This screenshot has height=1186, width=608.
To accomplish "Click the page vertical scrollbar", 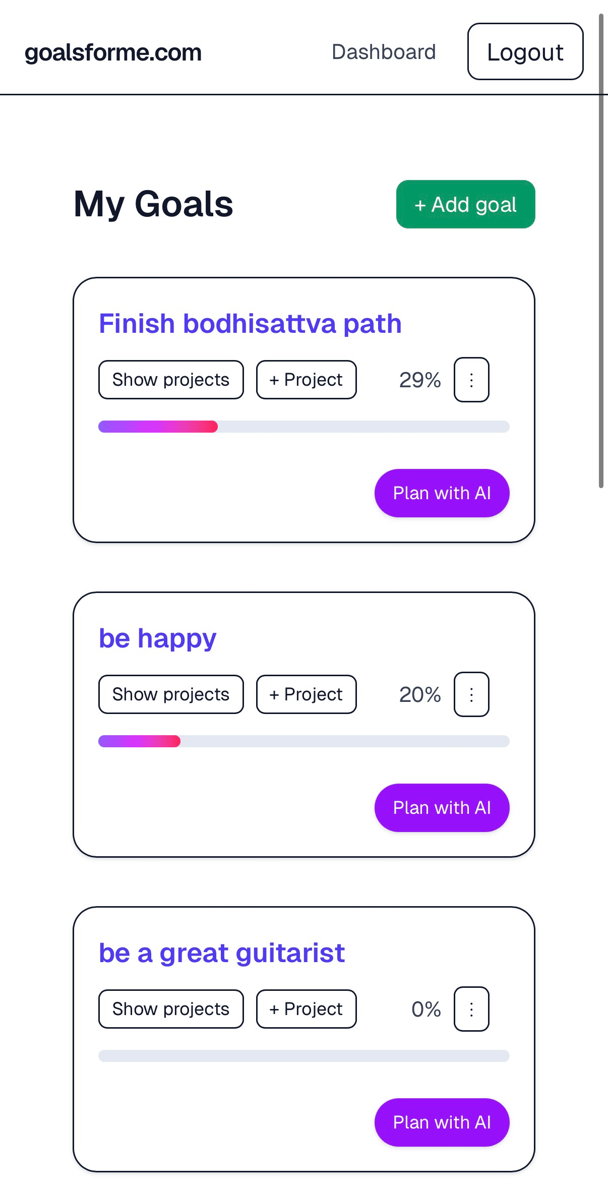I will (x=601, y=252).
